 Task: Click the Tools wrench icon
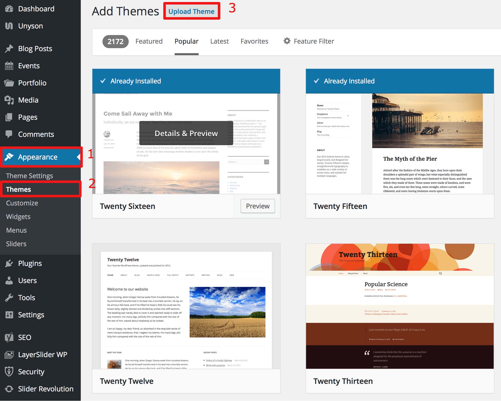[x=9, y=298]
